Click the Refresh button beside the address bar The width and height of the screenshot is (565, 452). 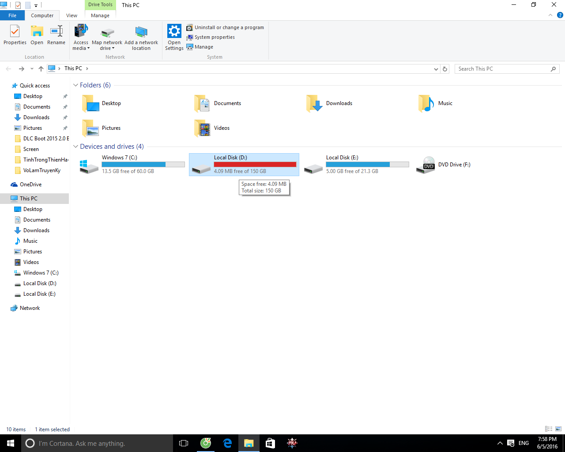click(x=445, y=69)
